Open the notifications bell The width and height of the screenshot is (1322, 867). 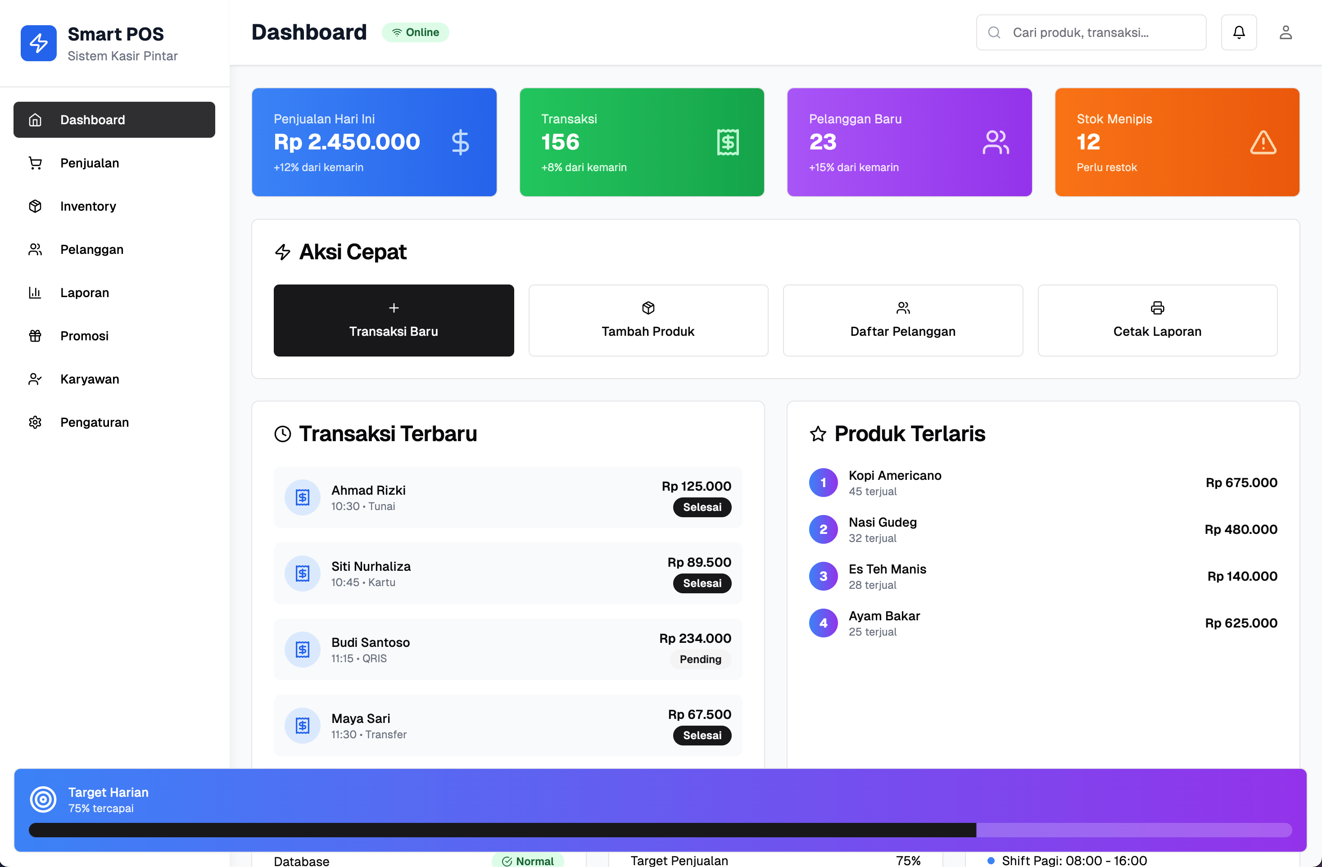click(x=1239, y=32)
